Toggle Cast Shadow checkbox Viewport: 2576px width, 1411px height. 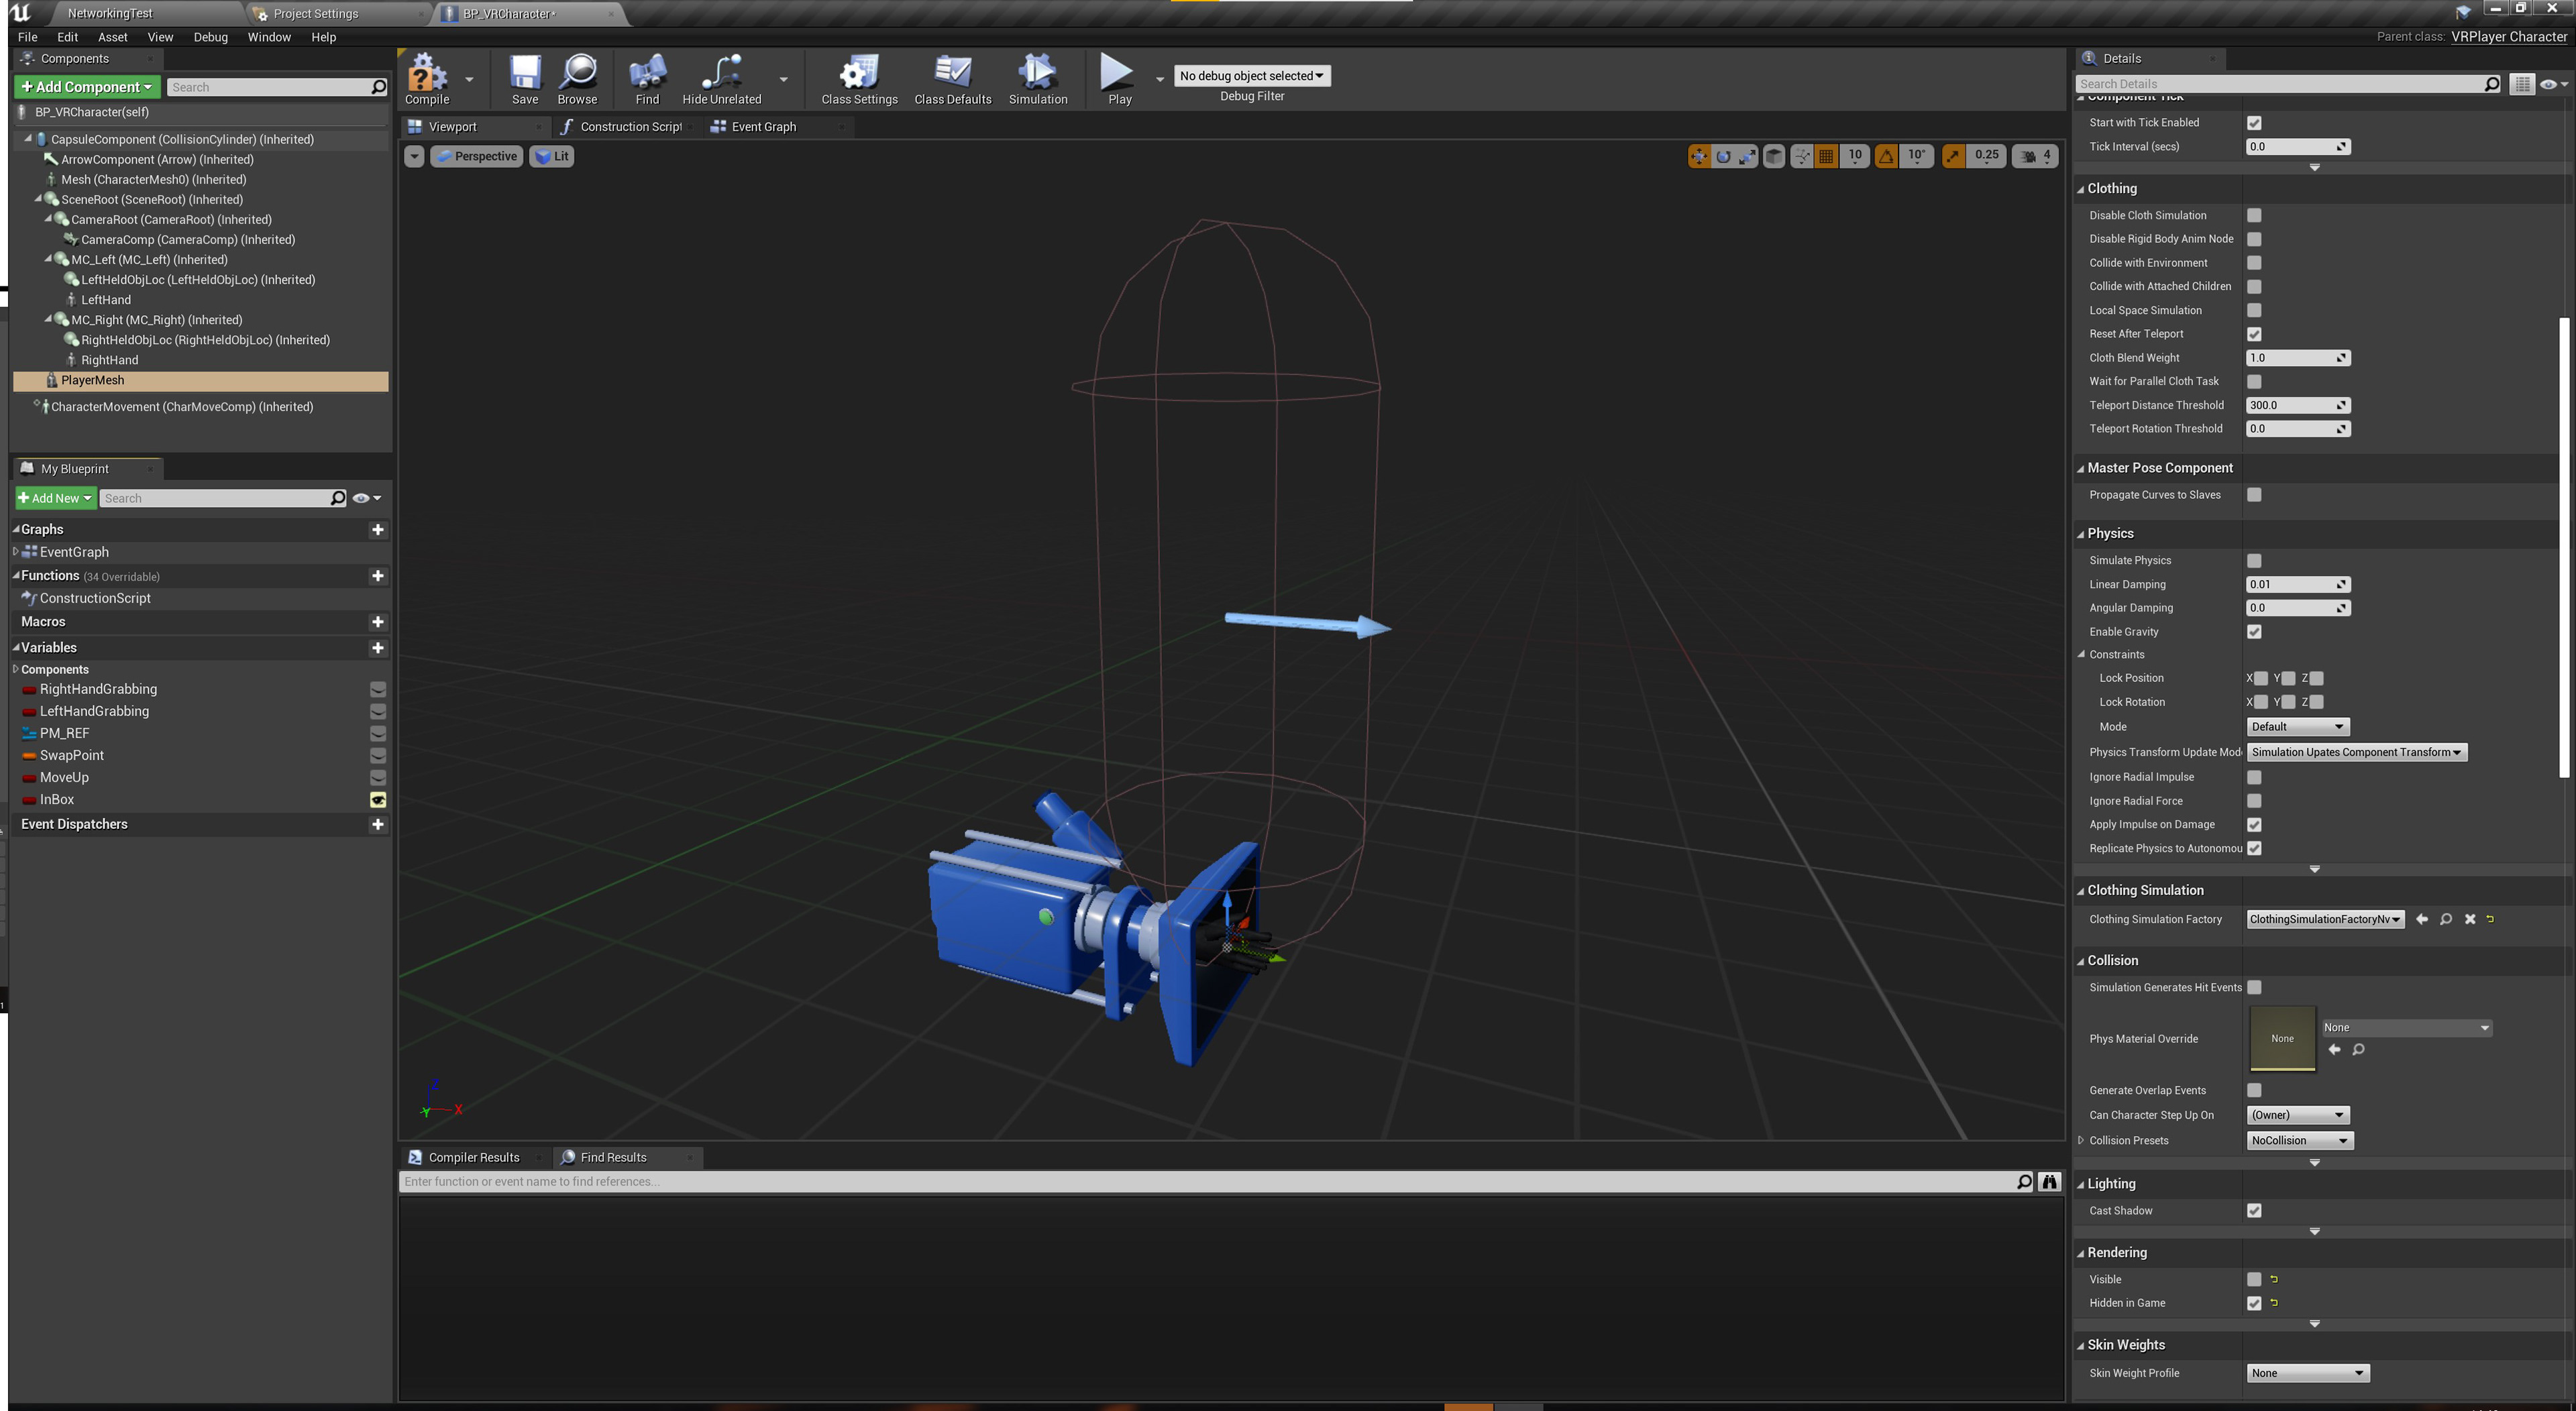click(2254, 1210)
